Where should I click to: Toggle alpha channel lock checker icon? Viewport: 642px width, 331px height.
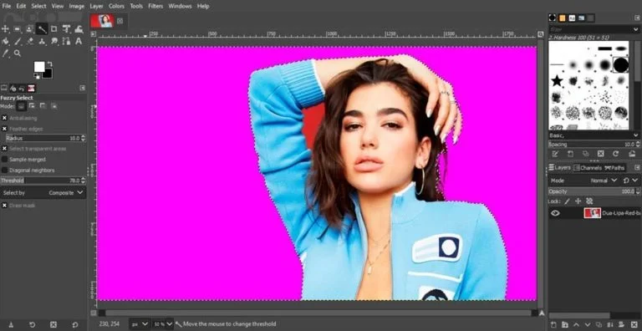pos(589,201)
